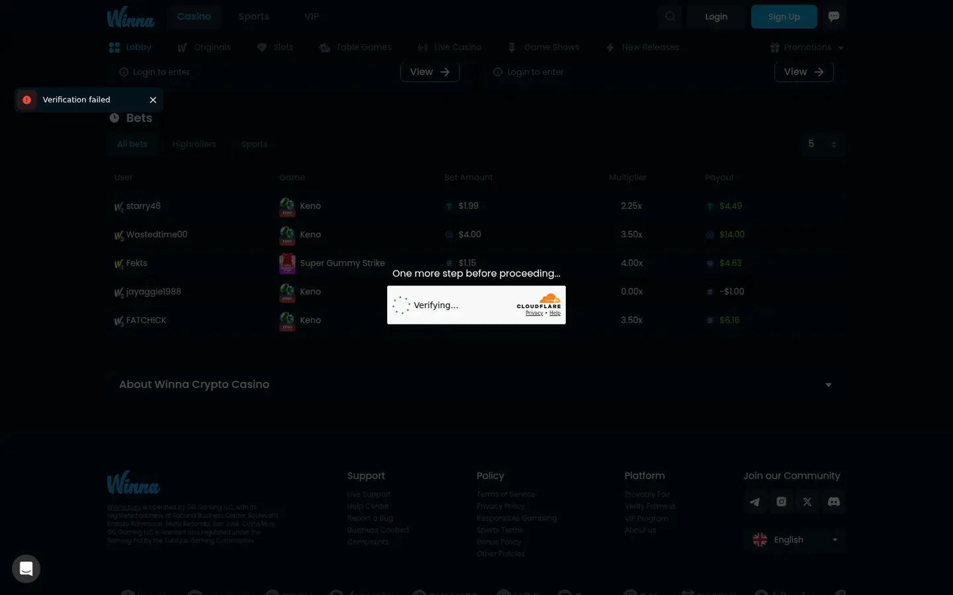The width and height of the screenshot is (953, 595).
Task: Click the red error icon in notification
Action: point(26,100)
